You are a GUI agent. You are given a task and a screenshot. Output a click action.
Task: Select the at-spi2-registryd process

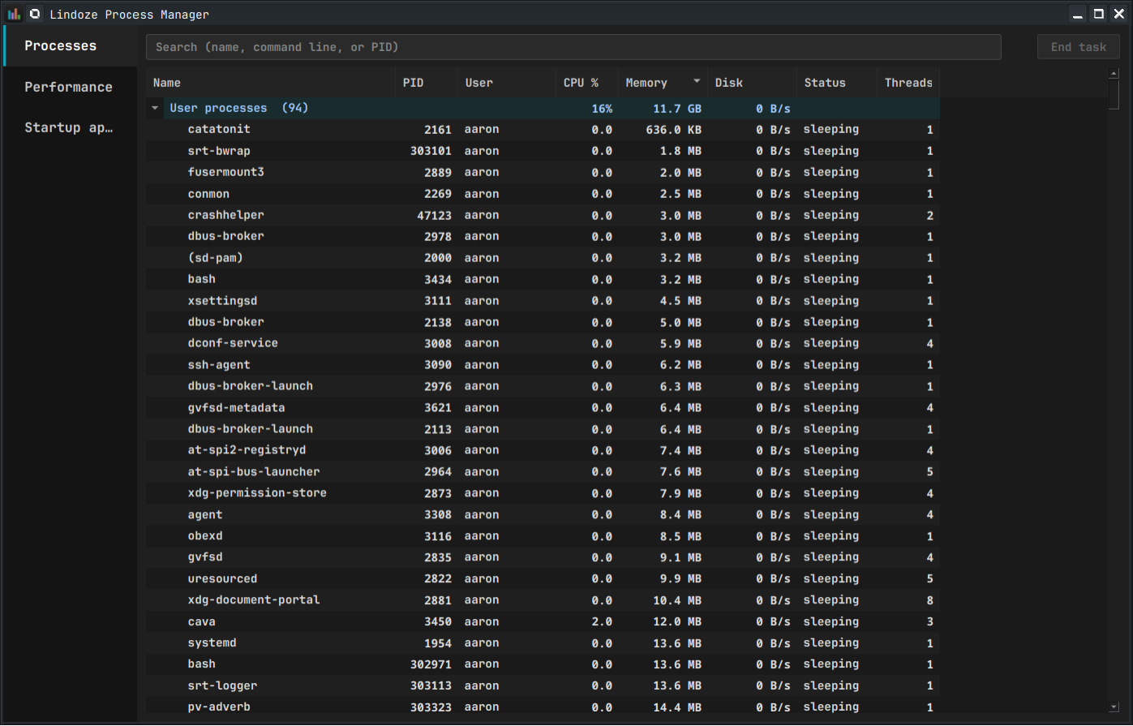click(543, 450)
